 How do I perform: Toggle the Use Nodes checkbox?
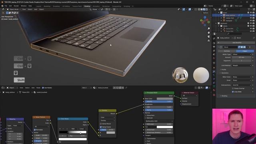43,88
